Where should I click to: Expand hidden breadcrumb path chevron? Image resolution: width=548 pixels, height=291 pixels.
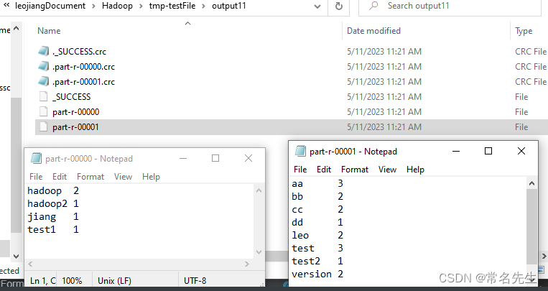(6, 5)
